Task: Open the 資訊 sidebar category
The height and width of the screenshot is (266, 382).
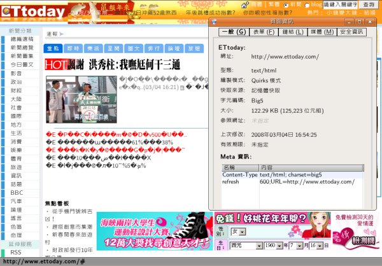Action: tap(16, 176)
